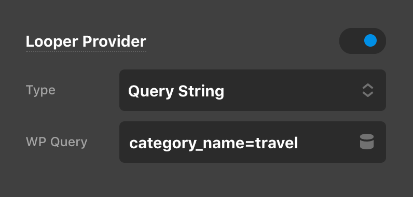Open dynamic content picker for WP Query
This screenshot has width=413, height=197.
coord(367,142)
